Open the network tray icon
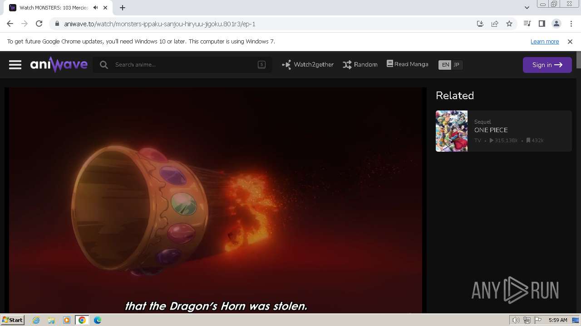 [x=527, y=320]
